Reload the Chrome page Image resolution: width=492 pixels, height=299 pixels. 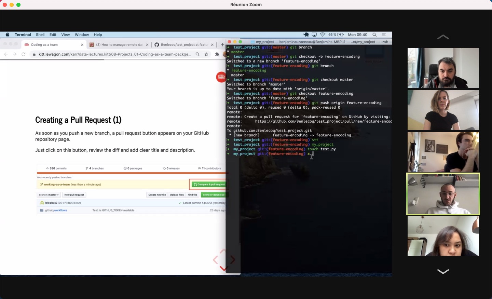coord(24,54)
